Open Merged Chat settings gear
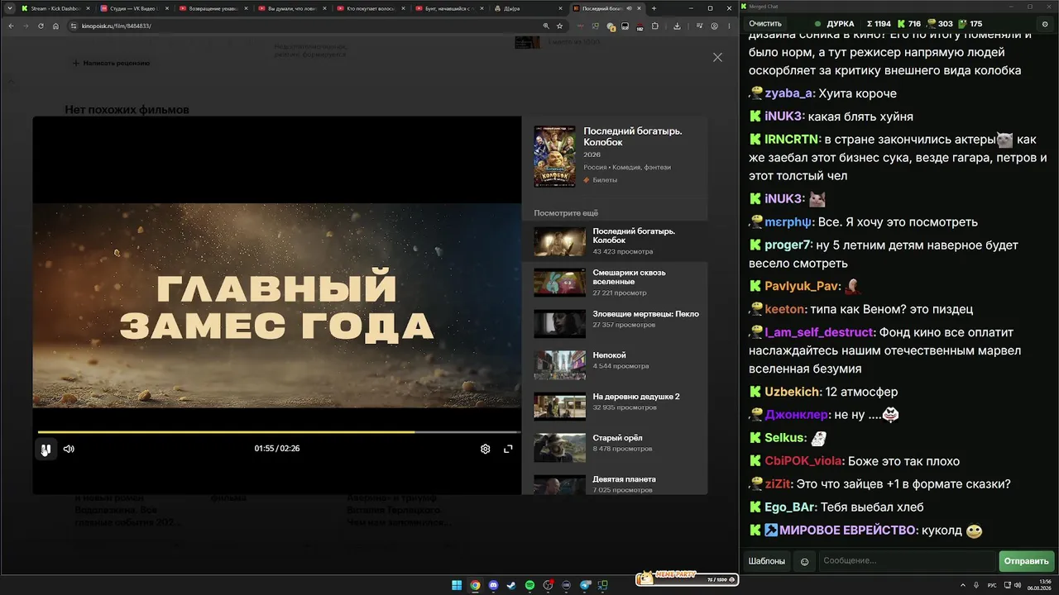The height and width of the screenshot is (595, 1059). tap(1045, 24)
